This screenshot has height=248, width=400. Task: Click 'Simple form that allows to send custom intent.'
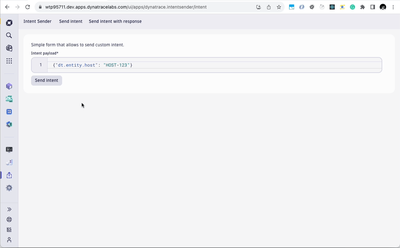click(78, 45)
